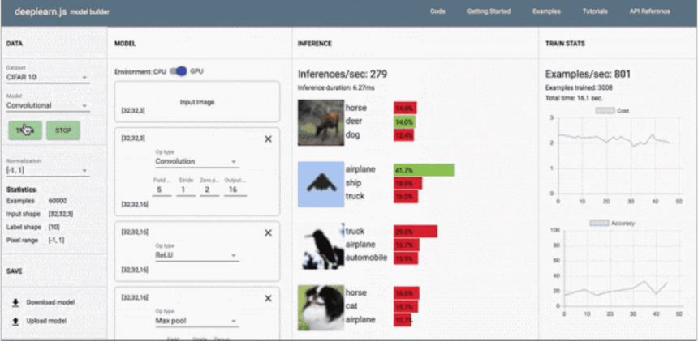
Task: Toggle the Accuracy chart legend box
Action: (x=599, y=223)
